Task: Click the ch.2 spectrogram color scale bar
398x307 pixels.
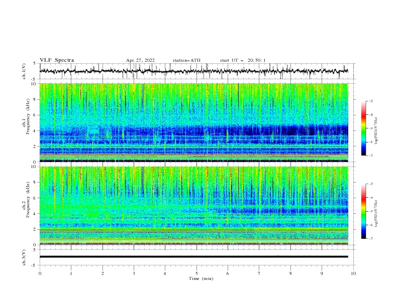Action: click(363, 211)
